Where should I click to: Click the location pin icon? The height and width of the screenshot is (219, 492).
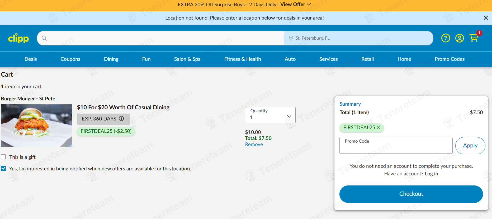point(291,38)
